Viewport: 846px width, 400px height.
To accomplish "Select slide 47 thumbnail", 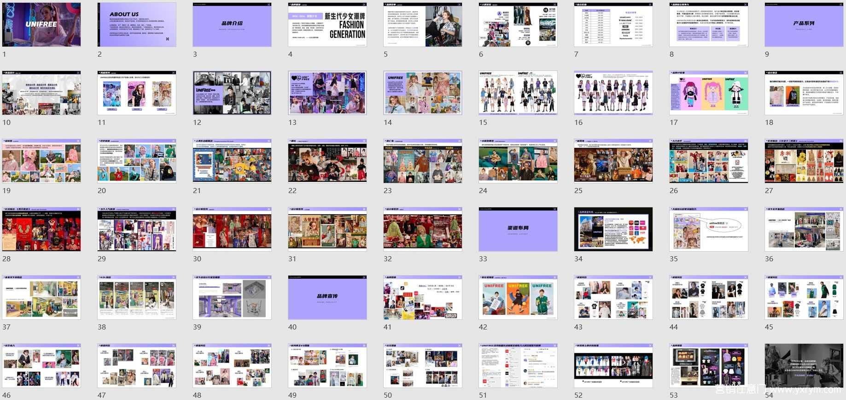I will (137, 365).
